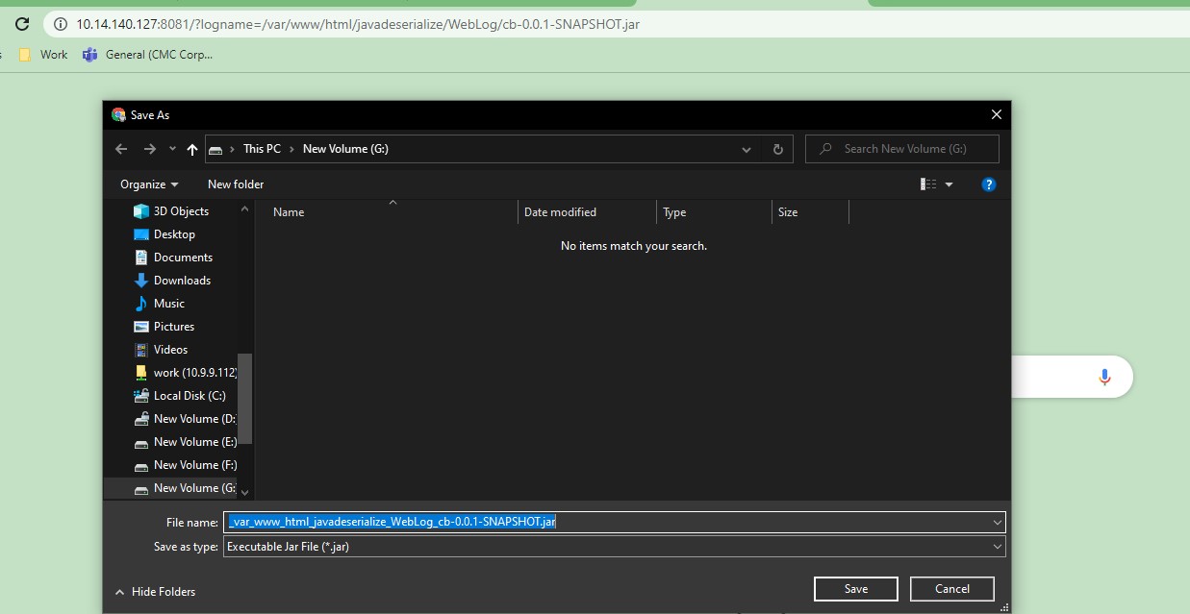This screenshot has width=1190, height=614.
Task: Click the navigation pane scroll down arrow
Action: [244, 492]
